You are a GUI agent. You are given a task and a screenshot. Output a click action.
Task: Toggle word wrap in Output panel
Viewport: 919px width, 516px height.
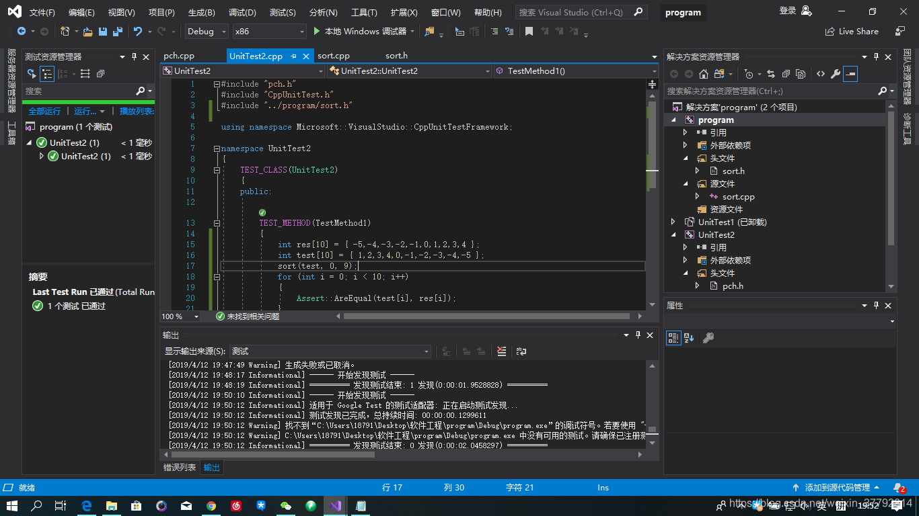click(521, 351)
